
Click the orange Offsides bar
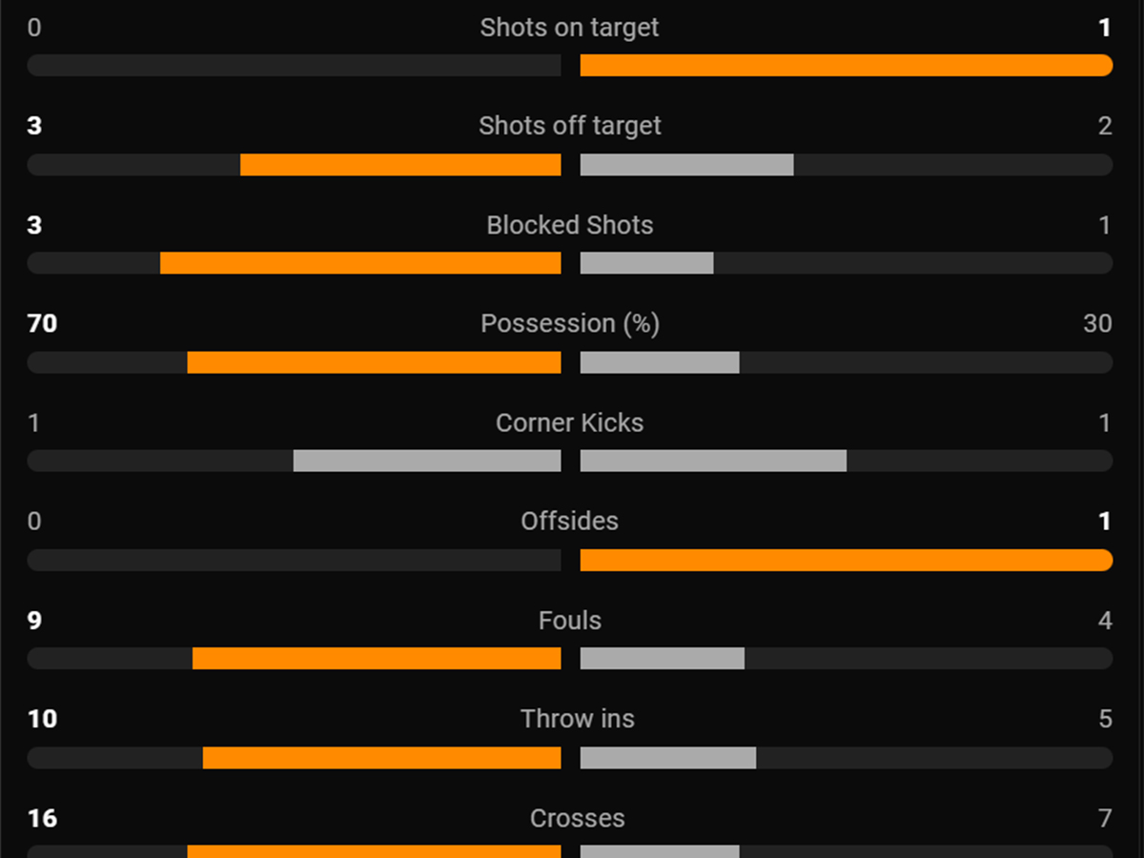tap(847, 560)
